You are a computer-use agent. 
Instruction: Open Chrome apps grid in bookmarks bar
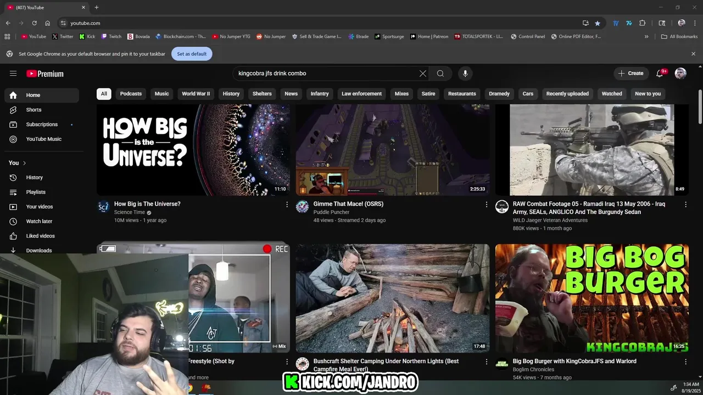pyautogui.click(x=7, y=37)
